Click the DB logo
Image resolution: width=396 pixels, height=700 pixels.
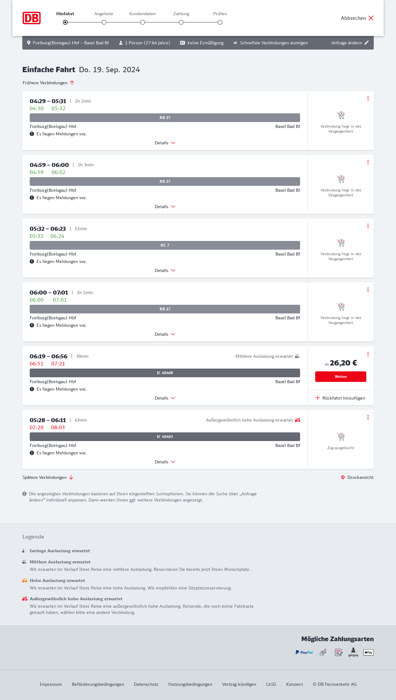click(x=32, y=18)
